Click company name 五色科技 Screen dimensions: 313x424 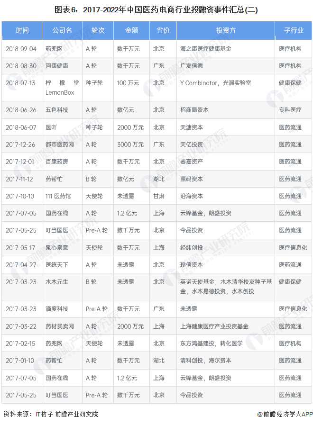click(x=57, y=110)
